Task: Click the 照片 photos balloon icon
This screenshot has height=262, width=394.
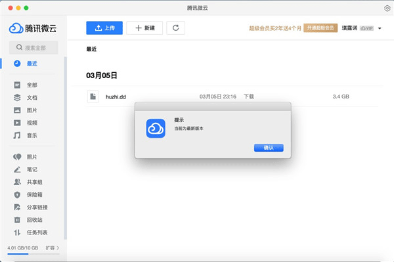Action: click(17, 157)
